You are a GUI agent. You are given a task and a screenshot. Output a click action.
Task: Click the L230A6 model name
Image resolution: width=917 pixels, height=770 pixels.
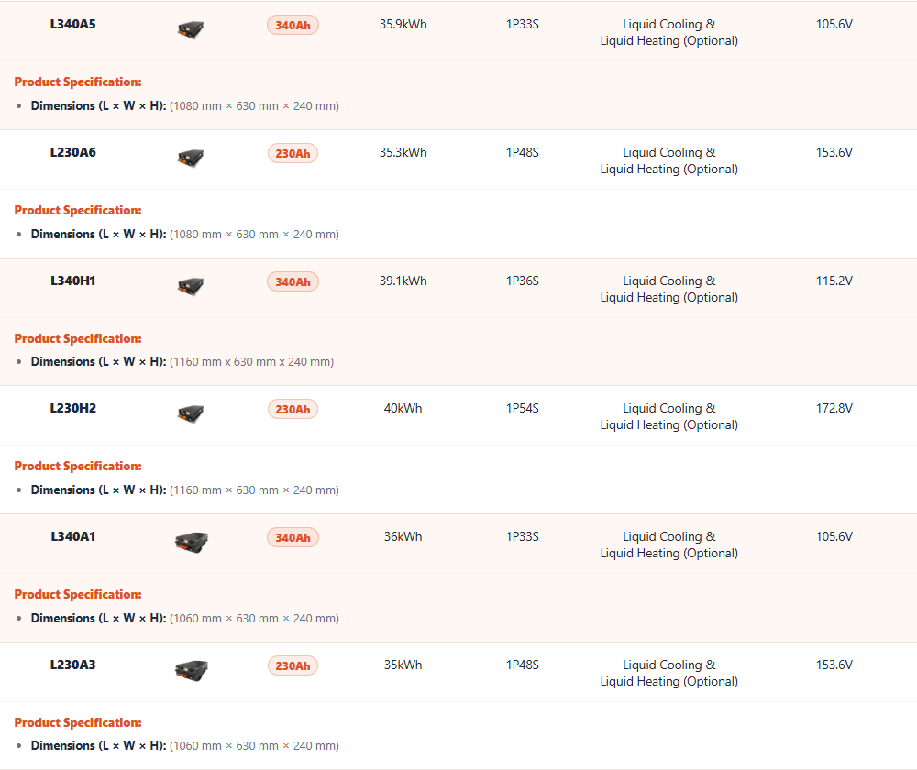pyautogui.click(x=73, y=152)
